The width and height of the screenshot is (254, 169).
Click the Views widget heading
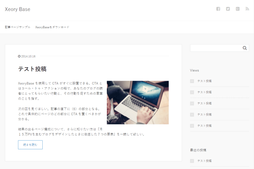point(194,70)
